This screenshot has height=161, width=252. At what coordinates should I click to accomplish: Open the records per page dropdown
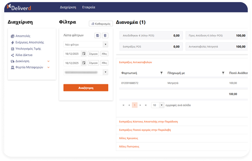[x=162, y=105]
